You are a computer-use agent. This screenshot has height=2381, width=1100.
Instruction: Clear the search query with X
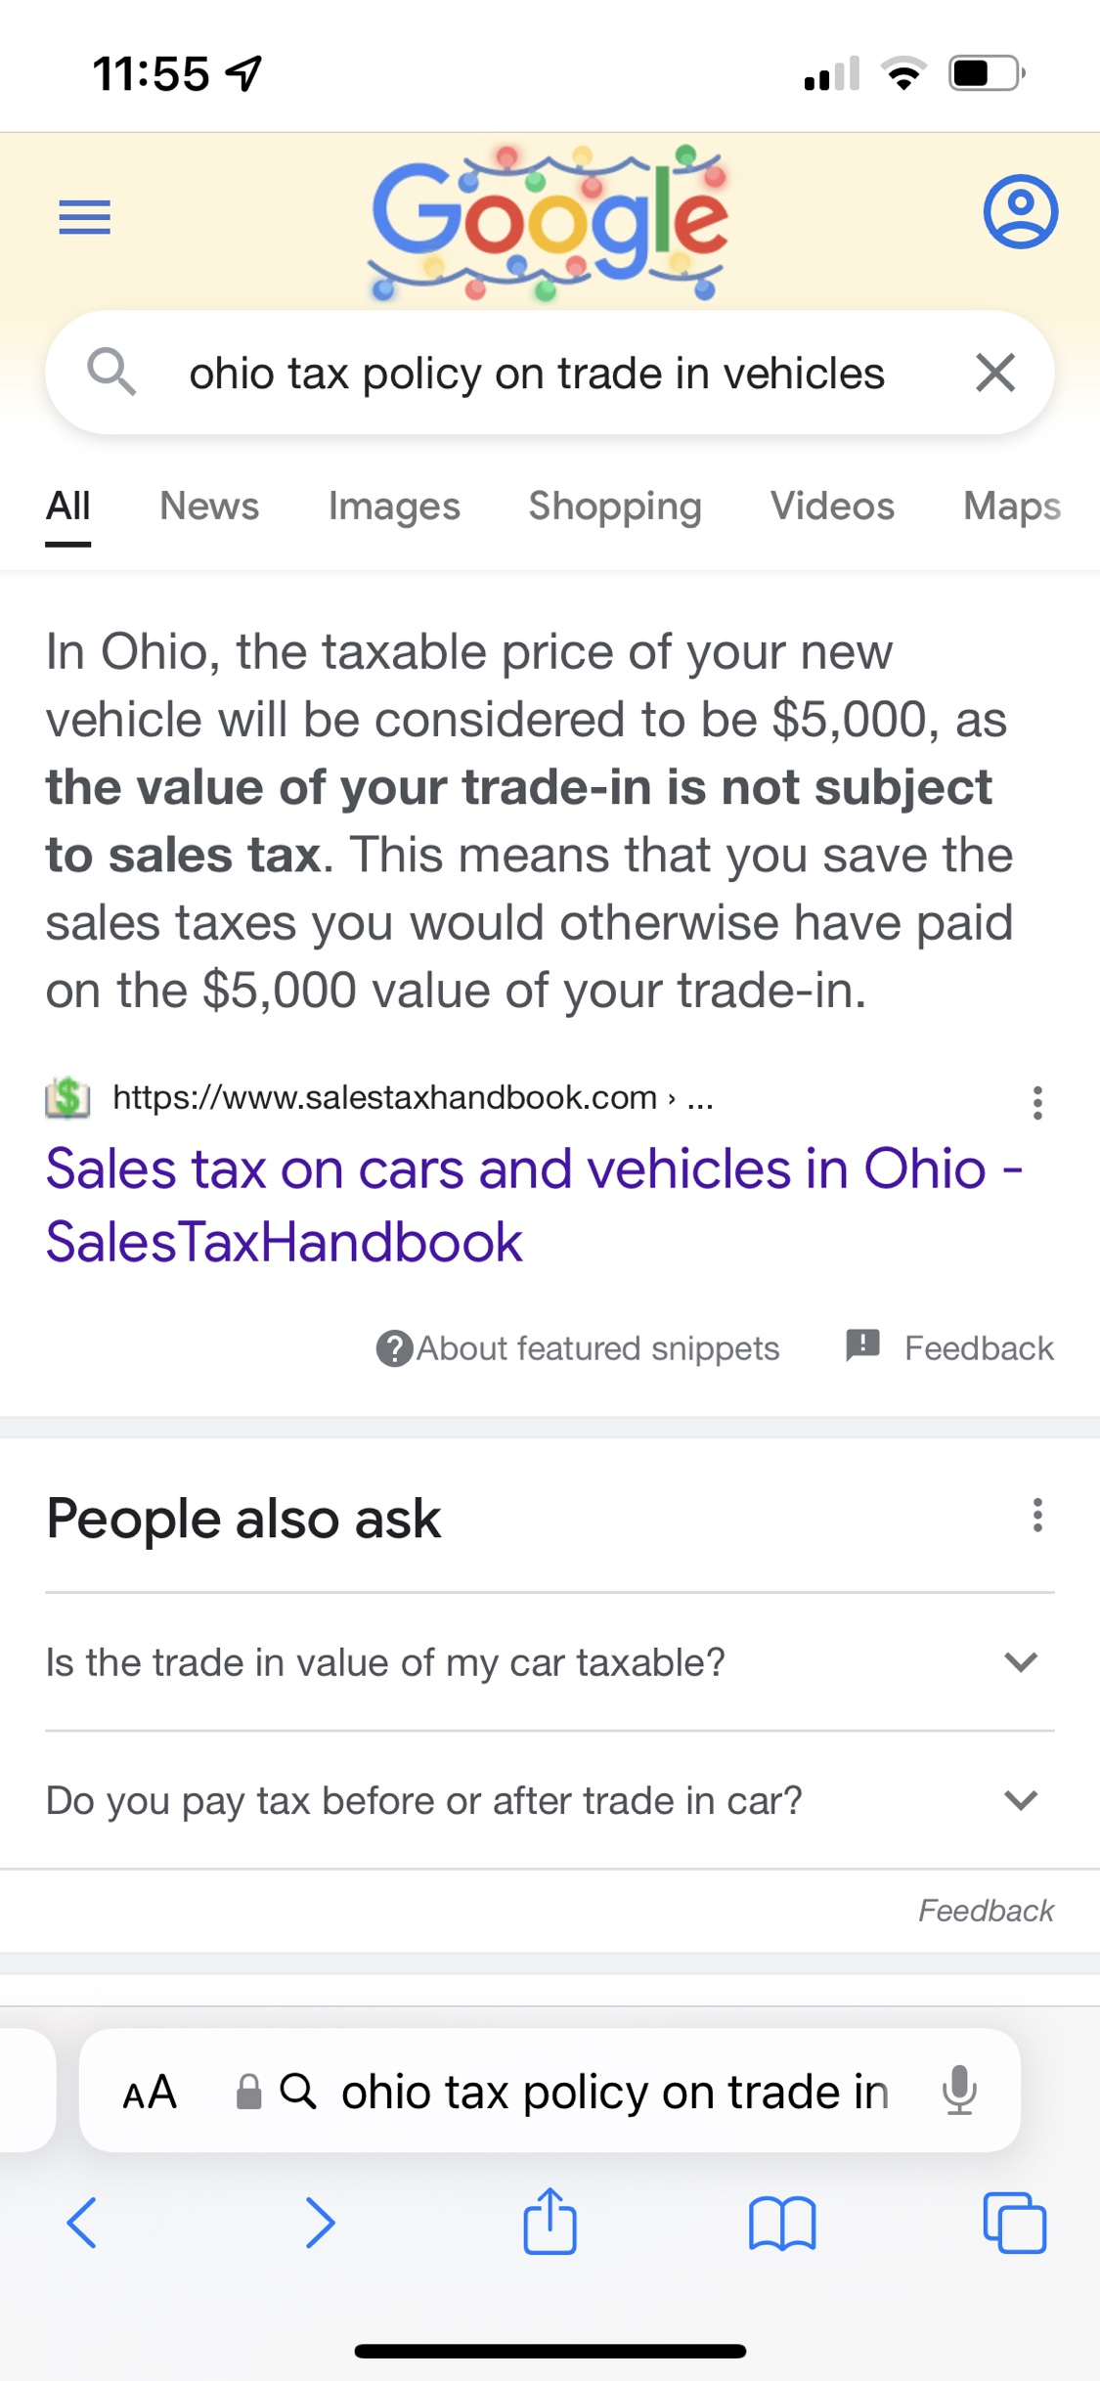pos(995,373)
